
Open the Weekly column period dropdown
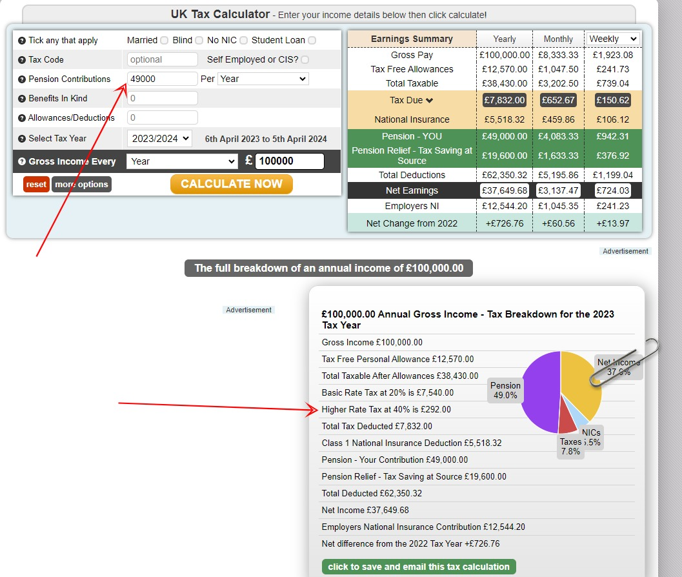(x=612, y=39)
